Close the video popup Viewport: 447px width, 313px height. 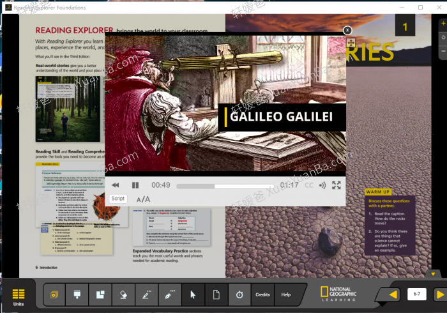coord(347,30)
